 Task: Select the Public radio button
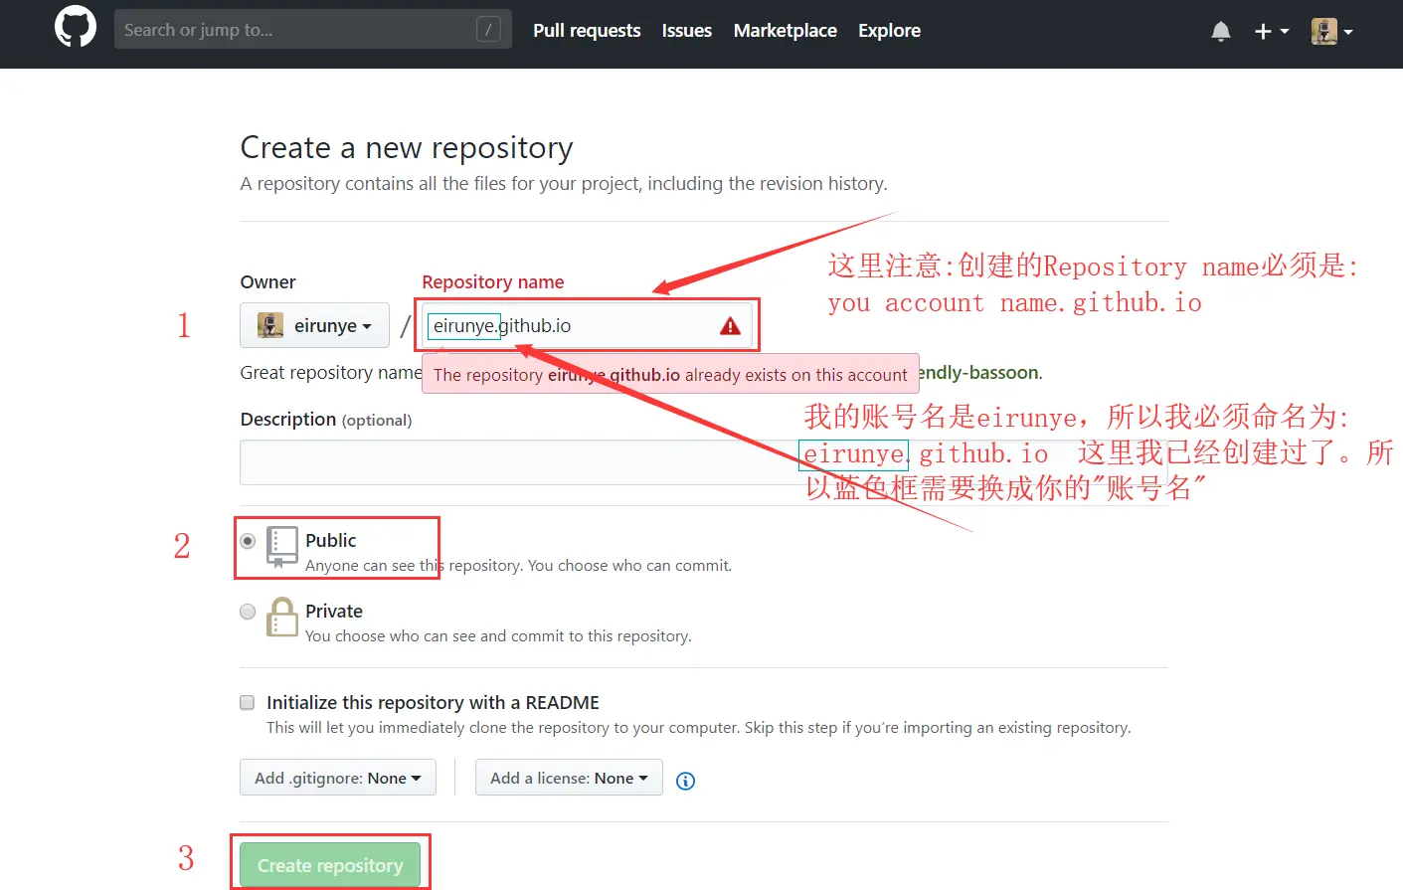click(x=248, y=541)
